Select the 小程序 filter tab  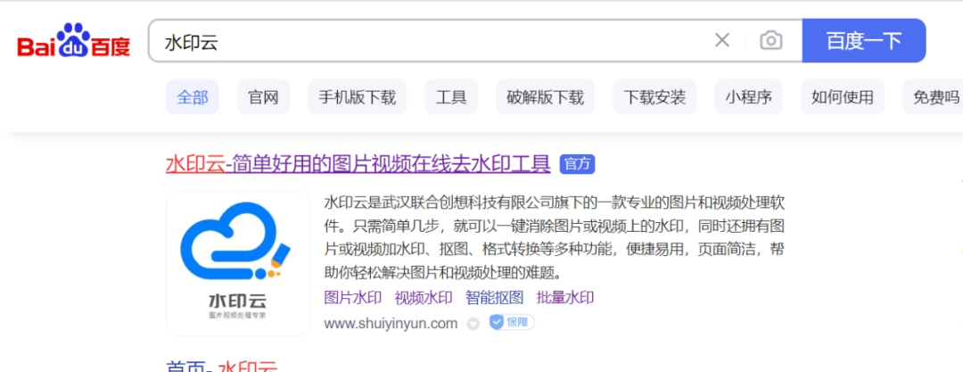pyautogui.click(x=749, y=96)
